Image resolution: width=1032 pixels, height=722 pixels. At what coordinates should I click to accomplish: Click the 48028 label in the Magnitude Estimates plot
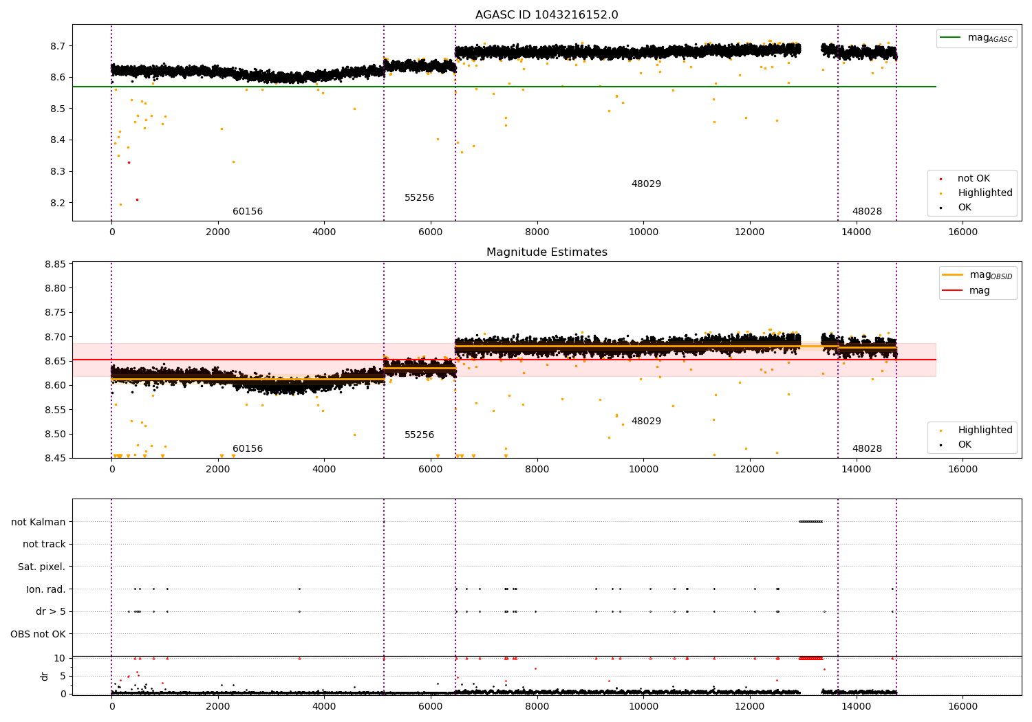[867, 449]
